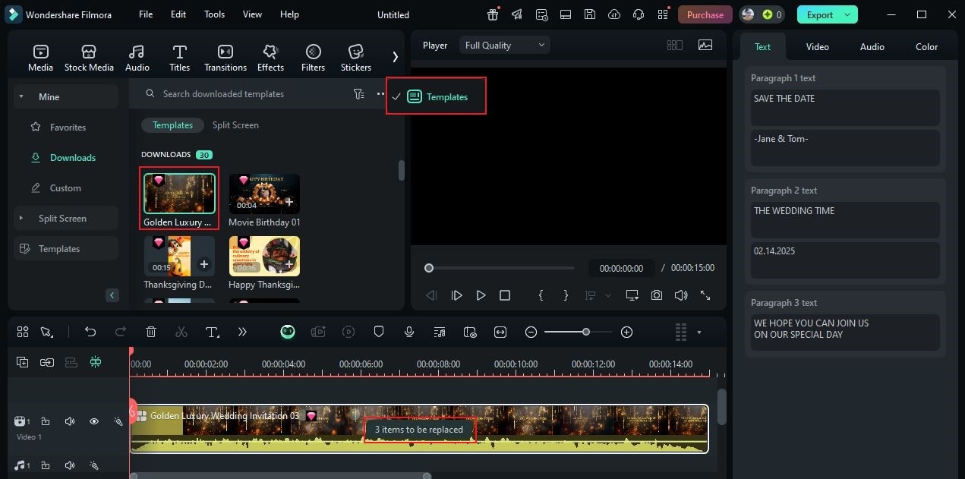965x479 pixels.
Task: Open the Filters panel
Action: pyautogui.click(x=313, y=58)
